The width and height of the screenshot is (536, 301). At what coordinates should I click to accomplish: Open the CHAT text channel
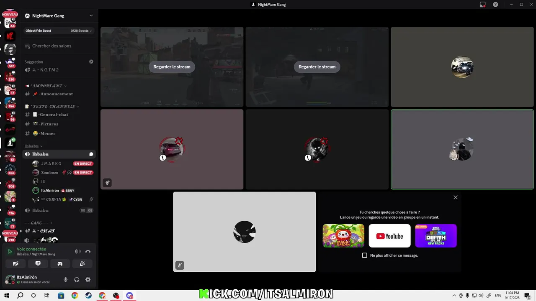pyautogui.click(x=59, y=231)
